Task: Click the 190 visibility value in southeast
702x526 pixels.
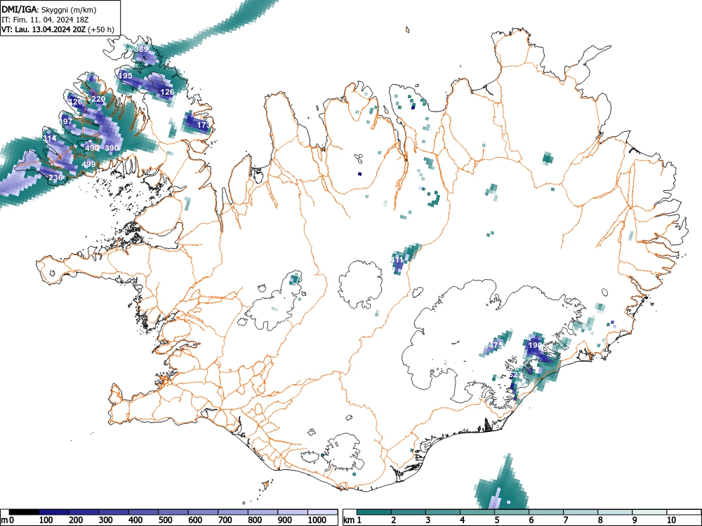Action: (535, 345)
